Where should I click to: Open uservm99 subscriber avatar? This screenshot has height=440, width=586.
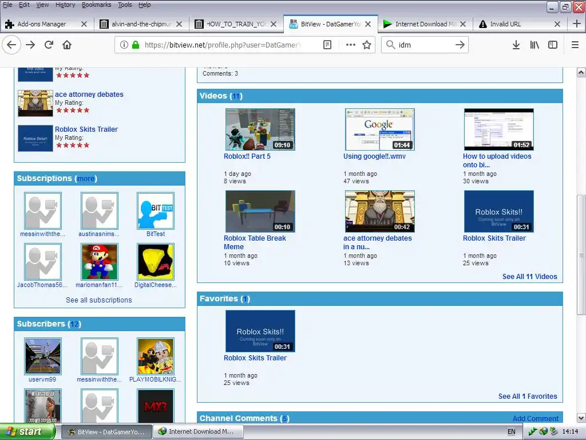[x=42, y=356]
